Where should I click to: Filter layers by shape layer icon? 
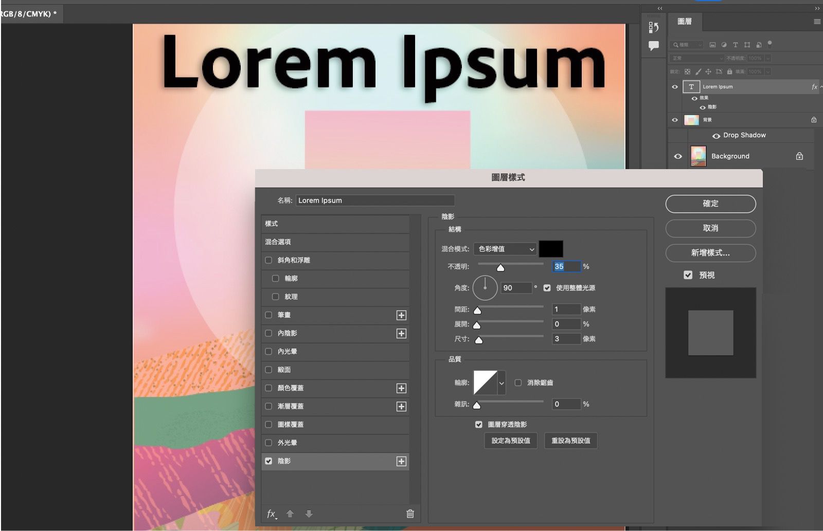[x=747, y=45]
